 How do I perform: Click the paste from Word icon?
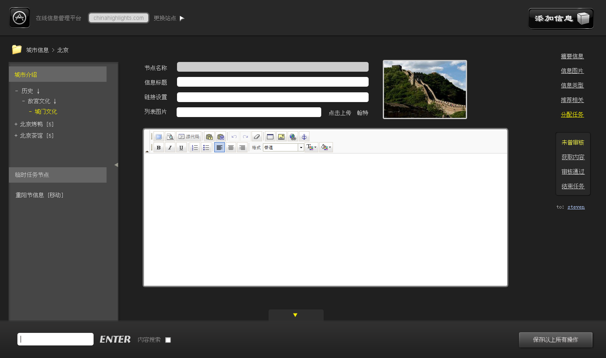click(221, 137)
